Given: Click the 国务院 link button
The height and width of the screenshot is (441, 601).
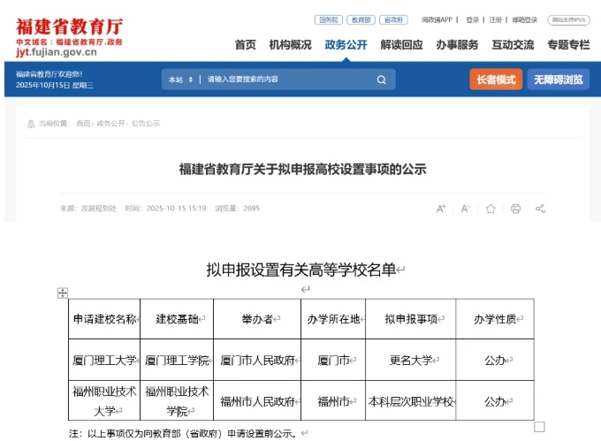Looking at the screenshot, I should point(328,19).
